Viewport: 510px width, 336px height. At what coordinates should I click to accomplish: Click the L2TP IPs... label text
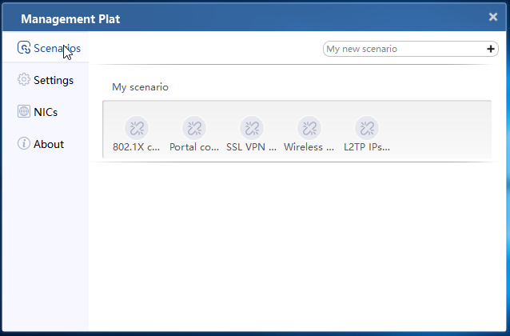(x=367, y=147)
